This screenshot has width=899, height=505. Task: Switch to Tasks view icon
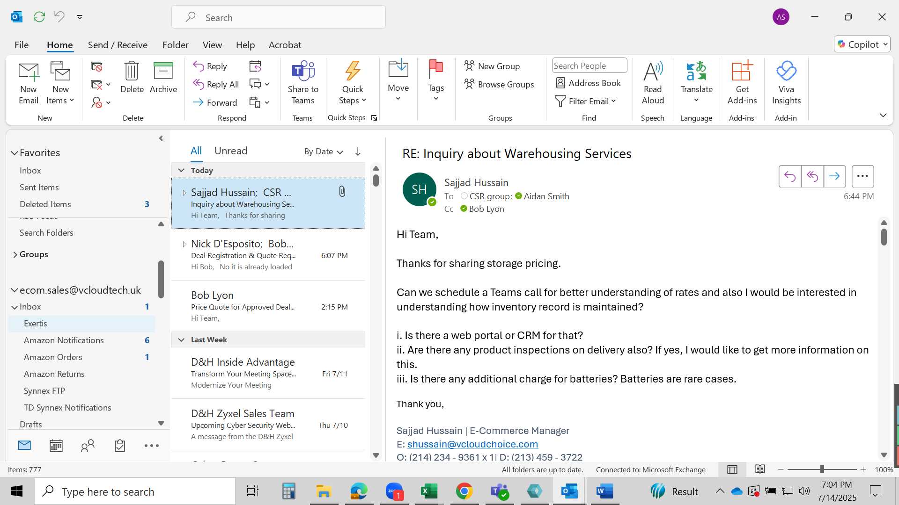click(120, 446)
